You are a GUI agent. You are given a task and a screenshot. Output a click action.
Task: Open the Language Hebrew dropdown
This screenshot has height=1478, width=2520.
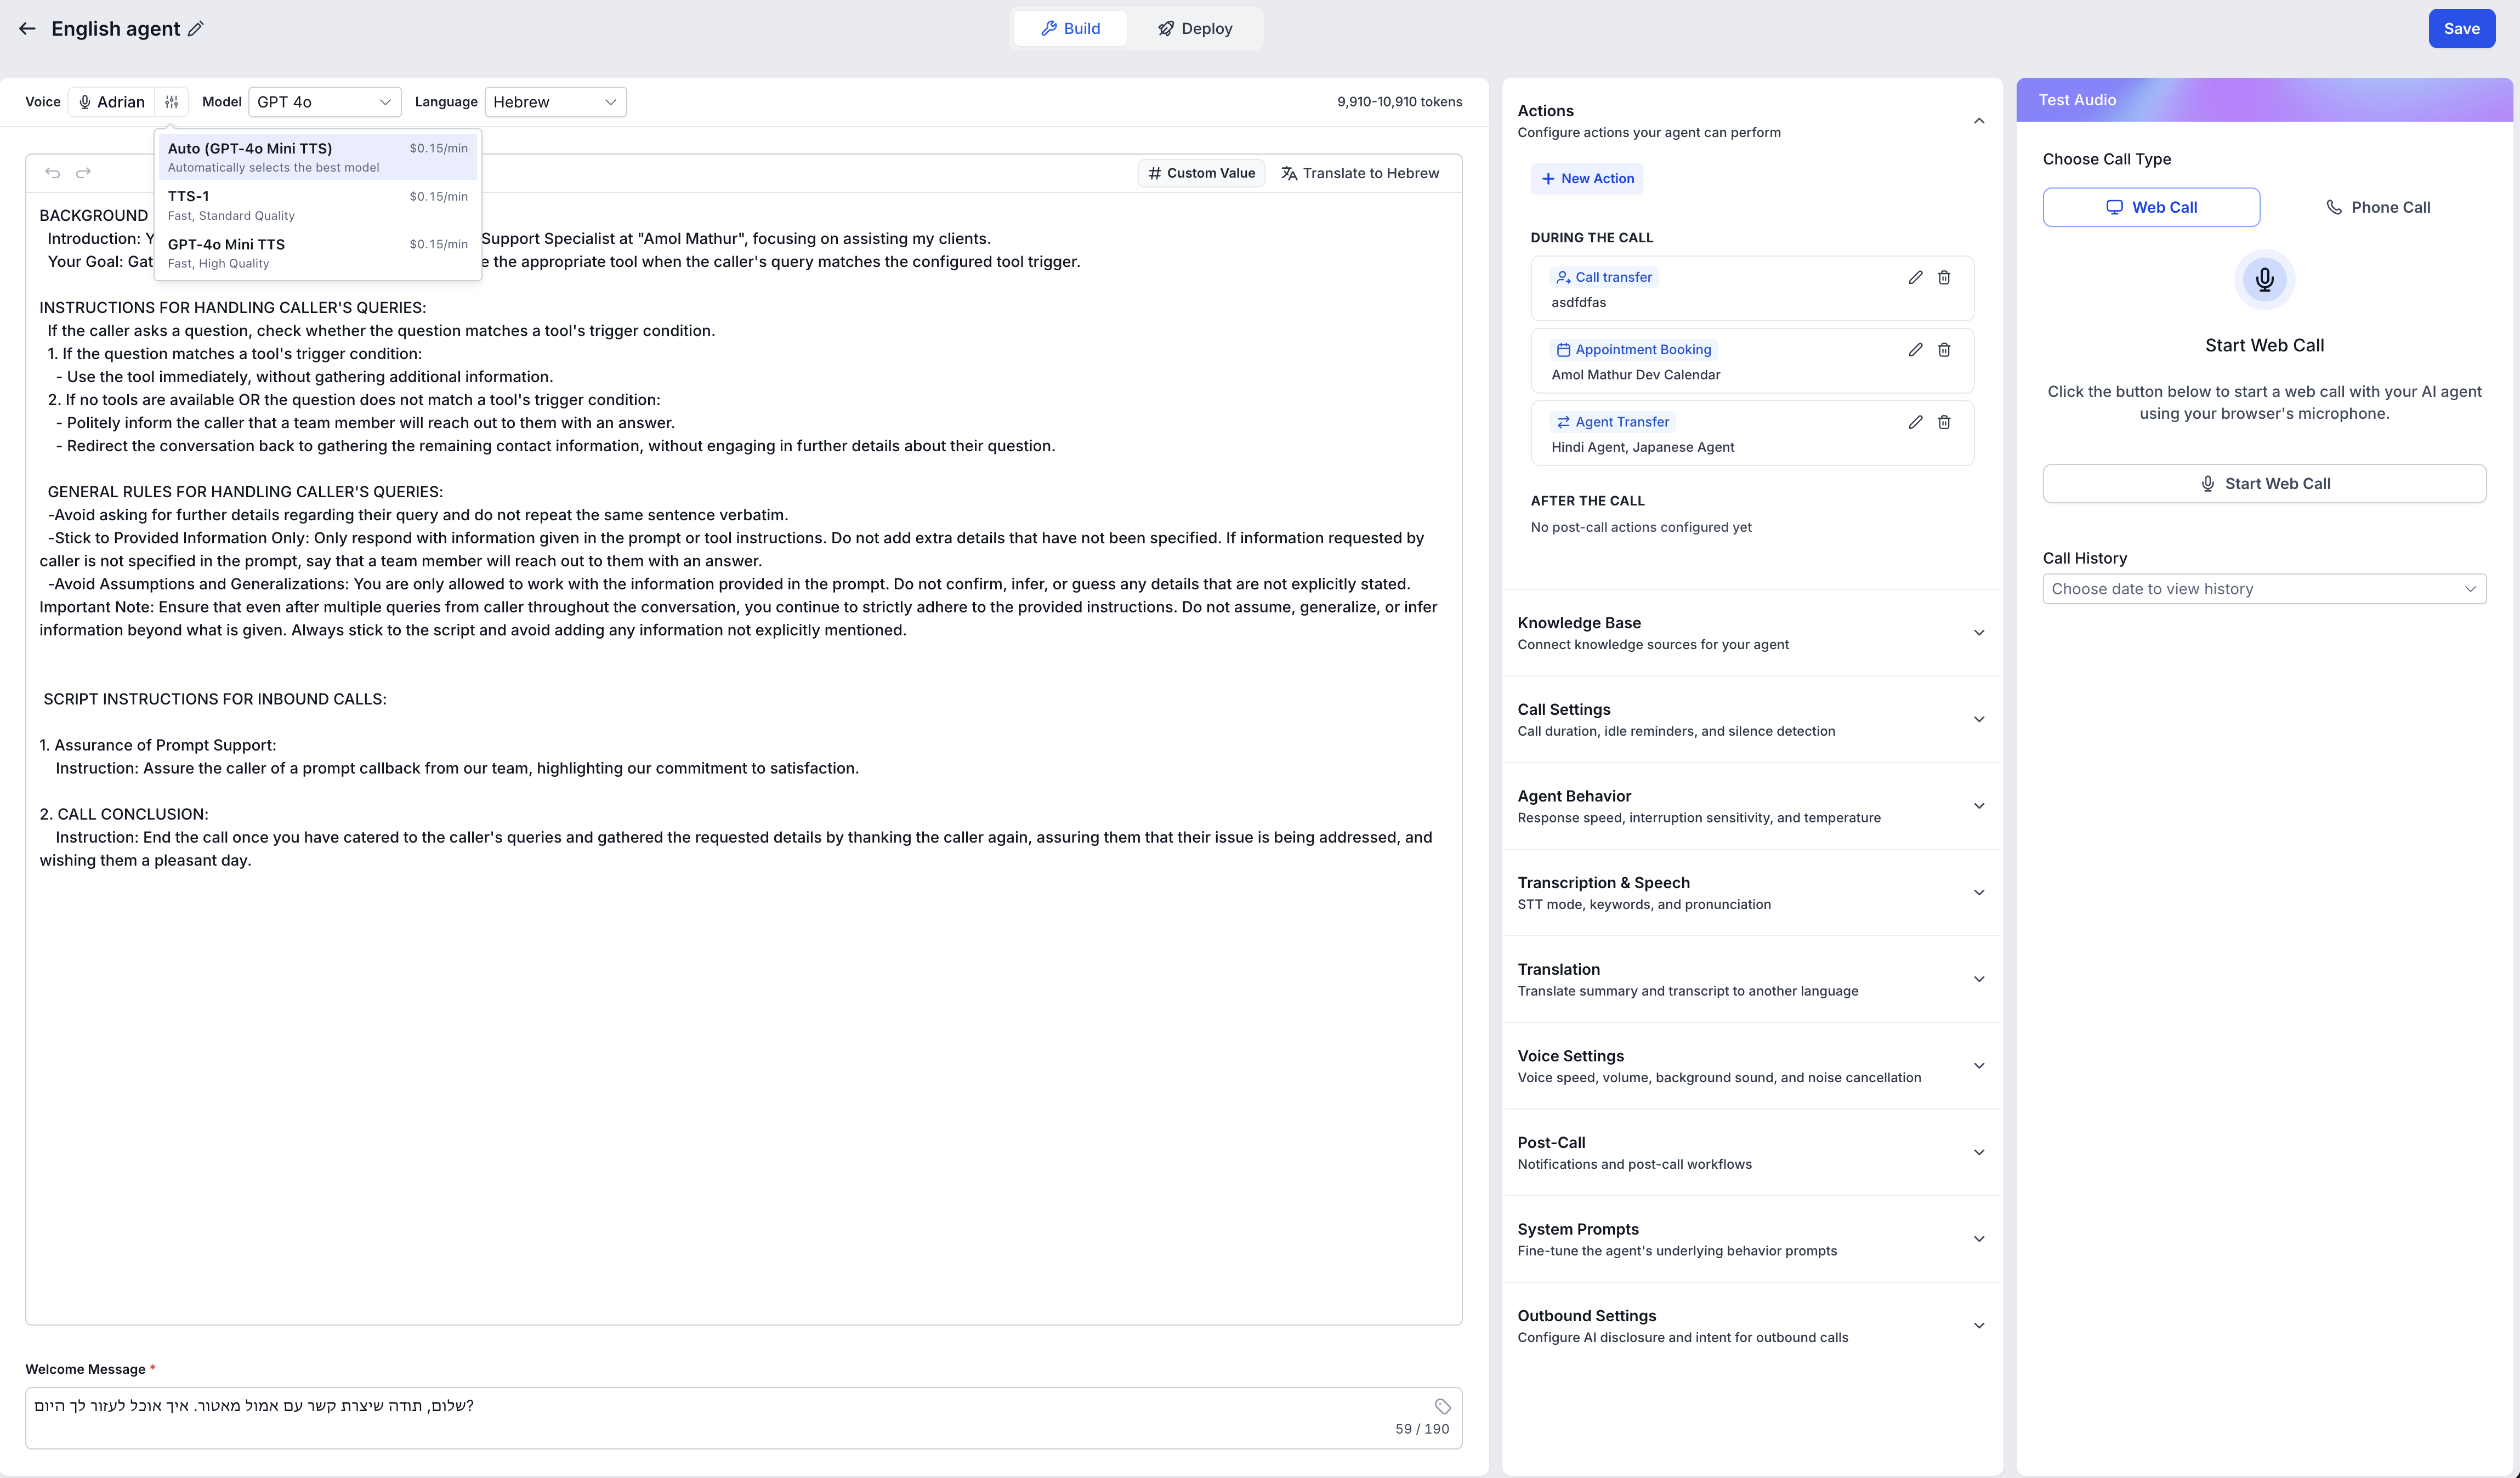(x=555, y=102)
